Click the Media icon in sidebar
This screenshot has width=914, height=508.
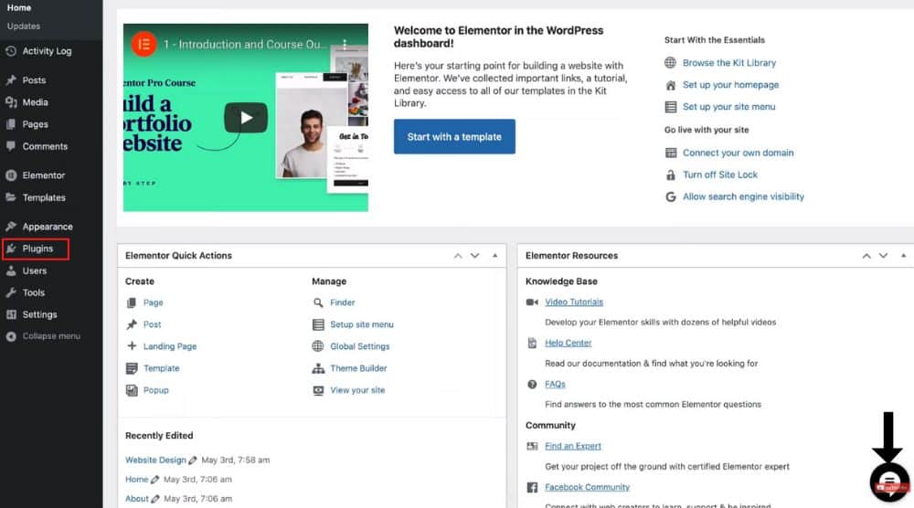click(10, 102)
